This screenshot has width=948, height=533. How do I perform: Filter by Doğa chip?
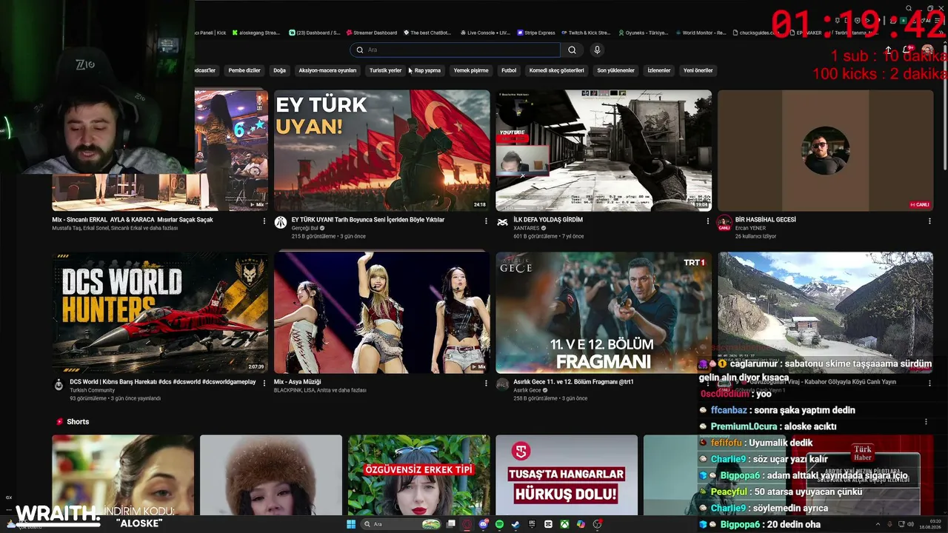tap(279, 70)
